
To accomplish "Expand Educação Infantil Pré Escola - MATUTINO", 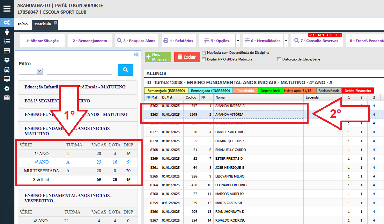I will pyautogui.click(x=78, y=87).
